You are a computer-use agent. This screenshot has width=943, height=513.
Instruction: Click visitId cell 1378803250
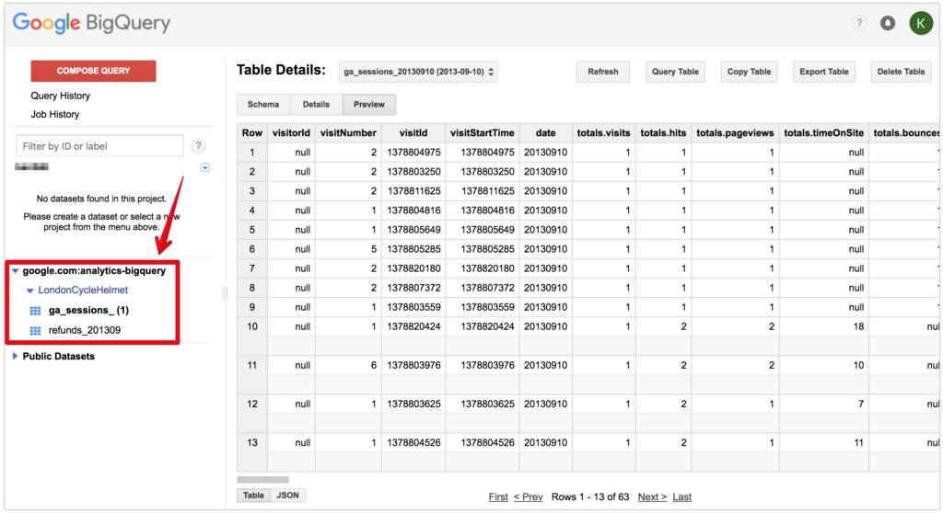(x=413, y=172)
